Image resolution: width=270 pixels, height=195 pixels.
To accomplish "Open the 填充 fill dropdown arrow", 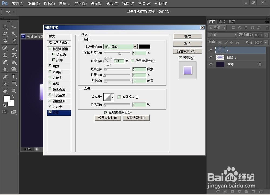I will [x=266, y=43].
